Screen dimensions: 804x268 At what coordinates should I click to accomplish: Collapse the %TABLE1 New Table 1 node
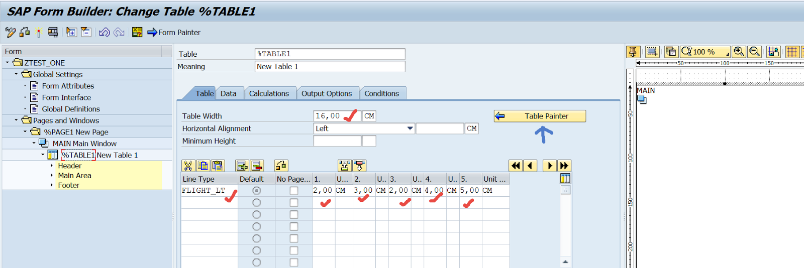tap(43, 155)
